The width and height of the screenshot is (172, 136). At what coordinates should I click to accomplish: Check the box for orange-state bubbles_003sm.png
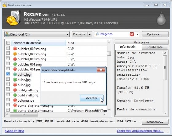(8, 53)
